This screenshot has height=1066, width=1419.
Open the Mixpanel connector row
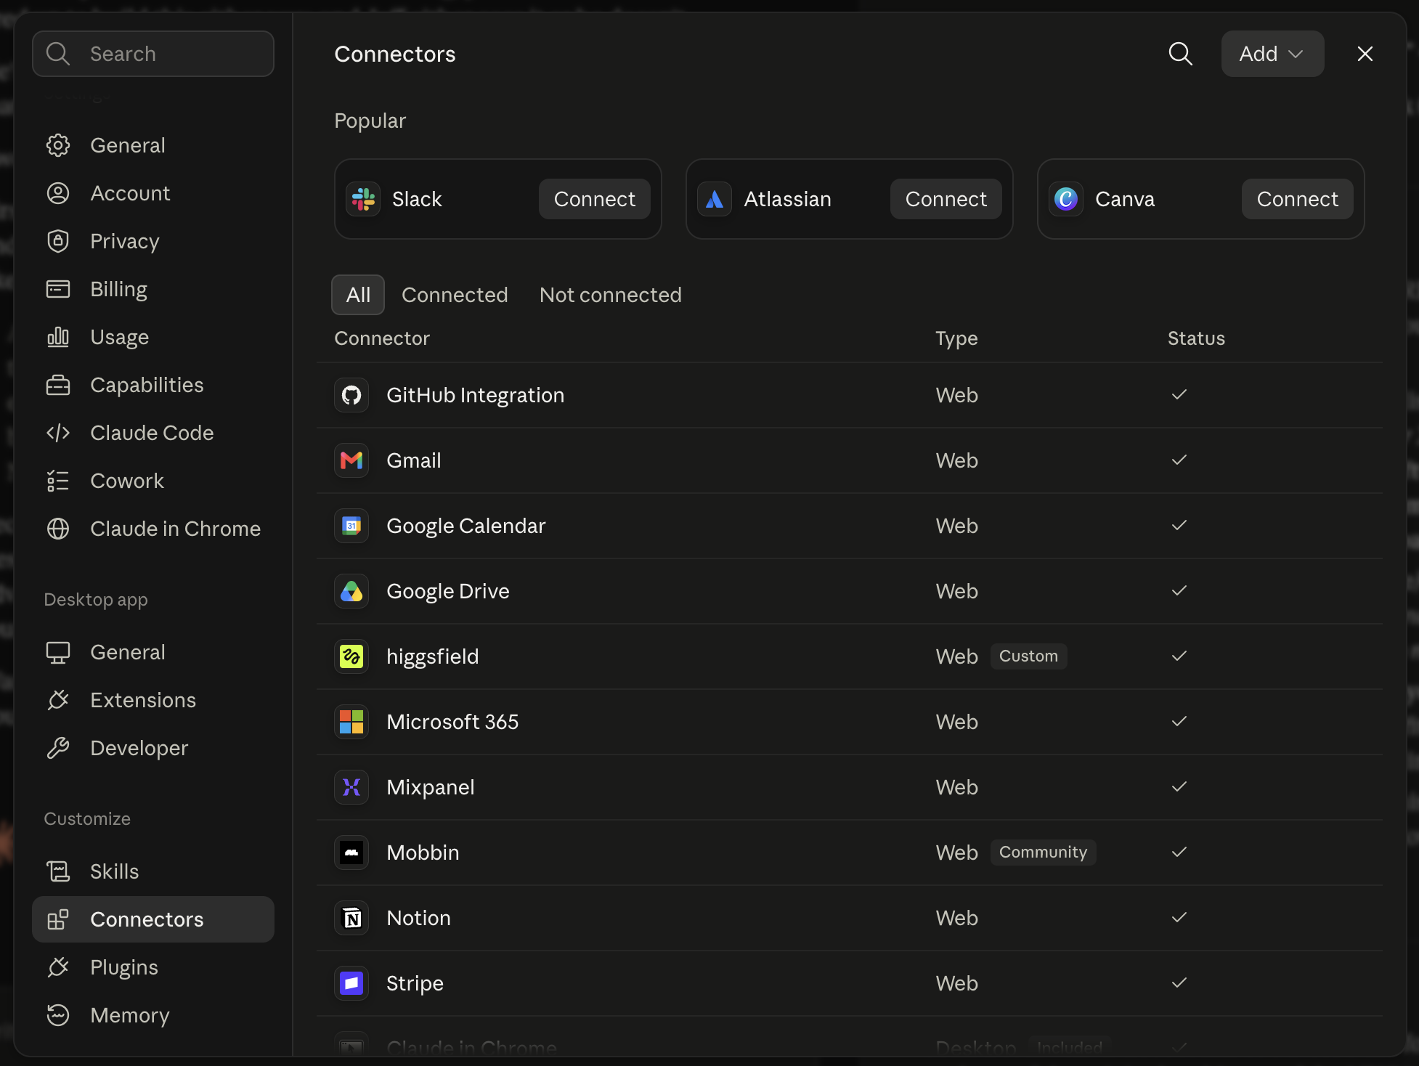(850, 787)
